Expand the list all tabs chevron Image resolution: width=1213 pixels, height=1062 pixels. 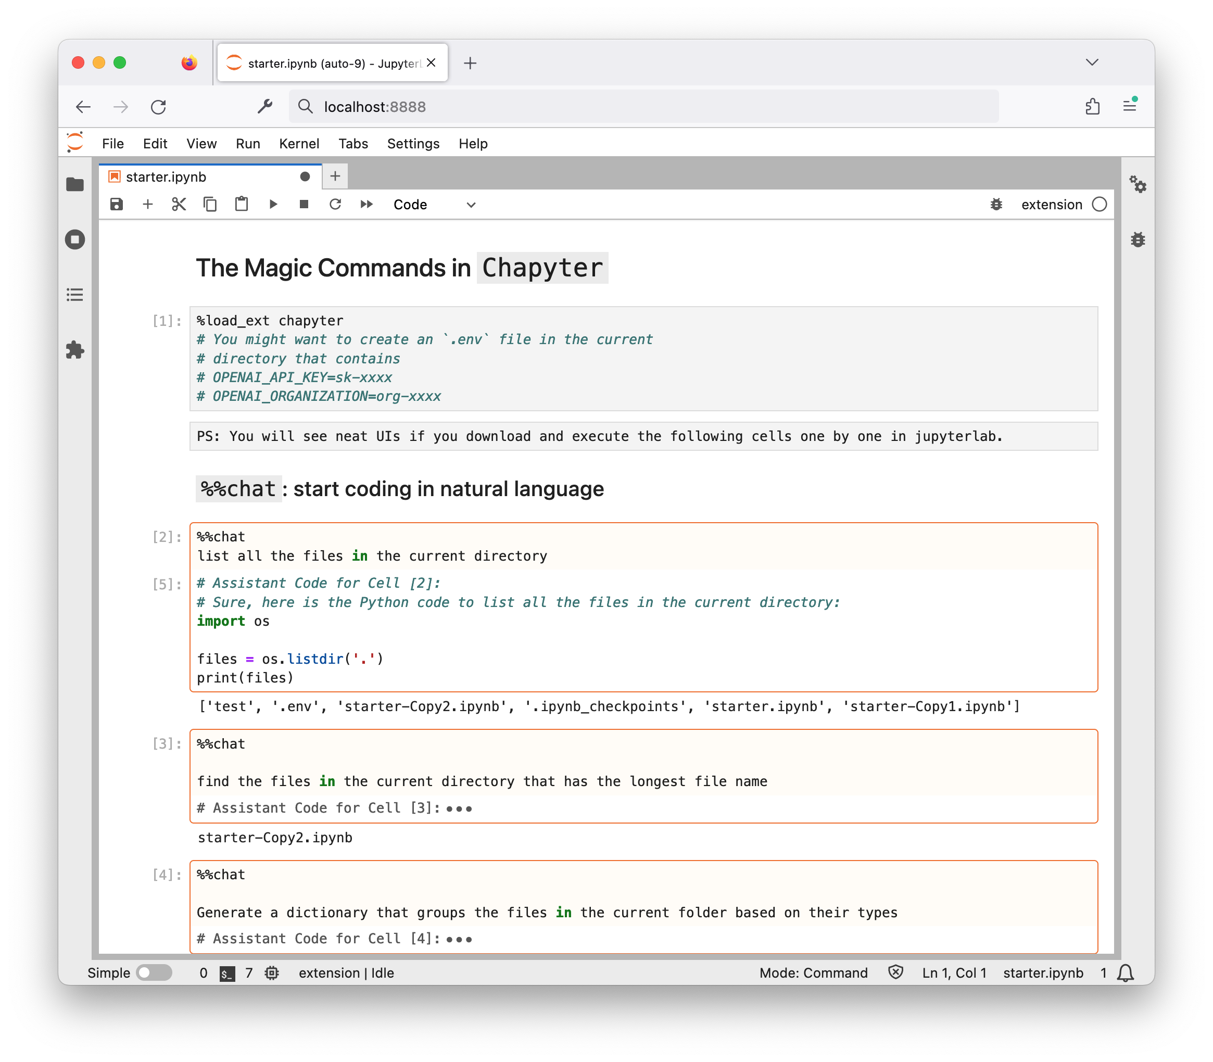tap(1092, 62)
